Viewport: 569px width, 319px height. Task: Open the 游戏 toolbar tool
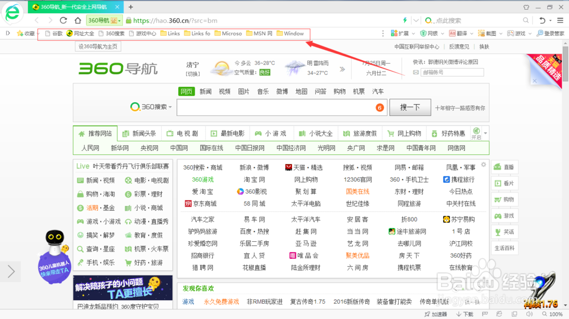[x=516, y=33]
